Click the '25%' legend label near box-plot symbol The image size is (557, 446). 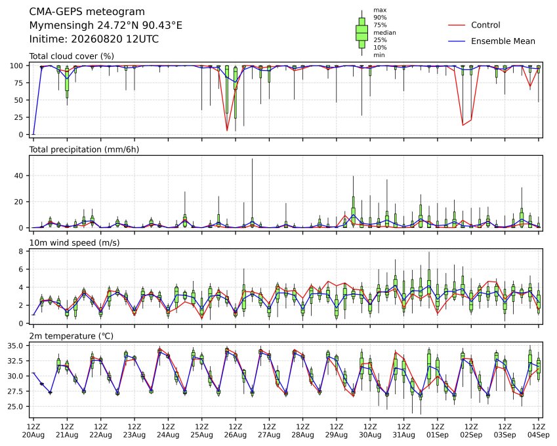(x=380, y=40)
